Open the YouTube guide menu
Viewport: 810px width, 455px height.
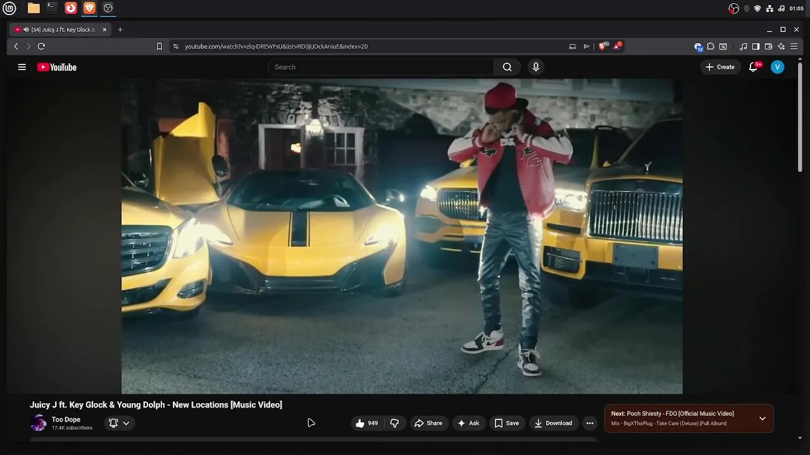(x=22, y=67)
